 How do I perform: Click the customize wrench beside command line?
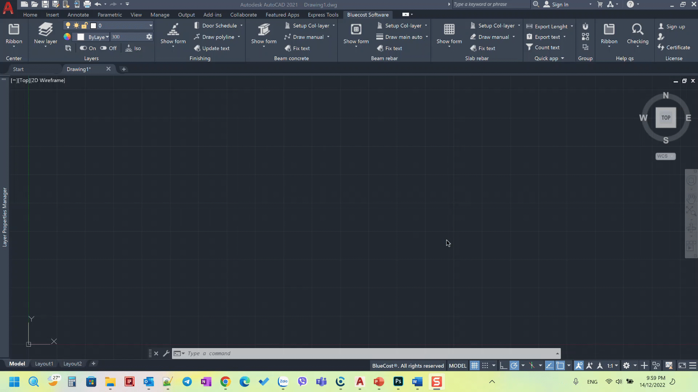pos(166,354)
